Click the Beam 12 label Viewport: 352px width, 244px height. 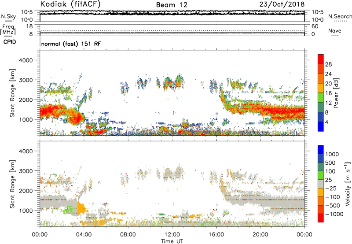[x=172, y=5]
